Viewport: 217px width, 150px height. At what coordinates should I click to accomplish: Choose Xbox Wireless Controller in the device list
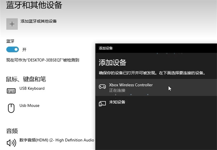point(131,85)
